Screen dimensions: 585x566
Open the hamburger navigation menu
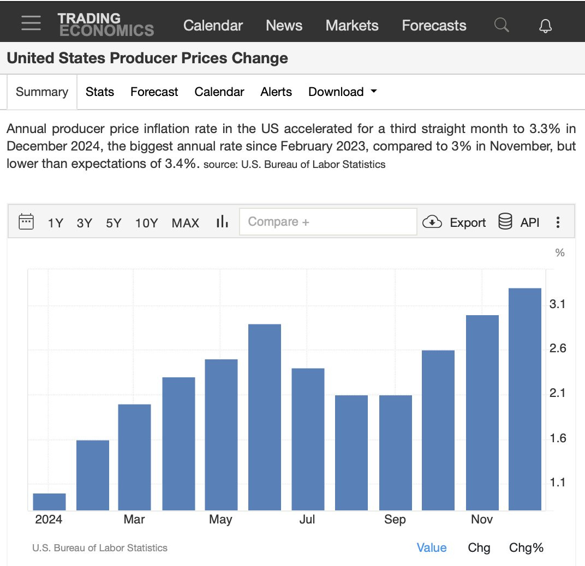31,23
